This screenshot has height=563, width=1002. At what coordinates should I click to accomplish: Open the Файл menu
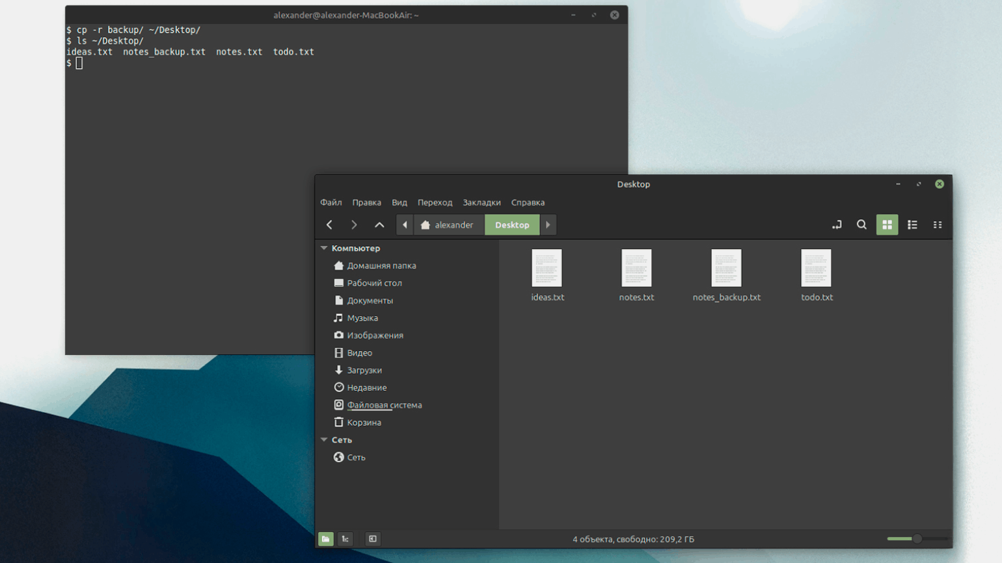pos(331,203)
